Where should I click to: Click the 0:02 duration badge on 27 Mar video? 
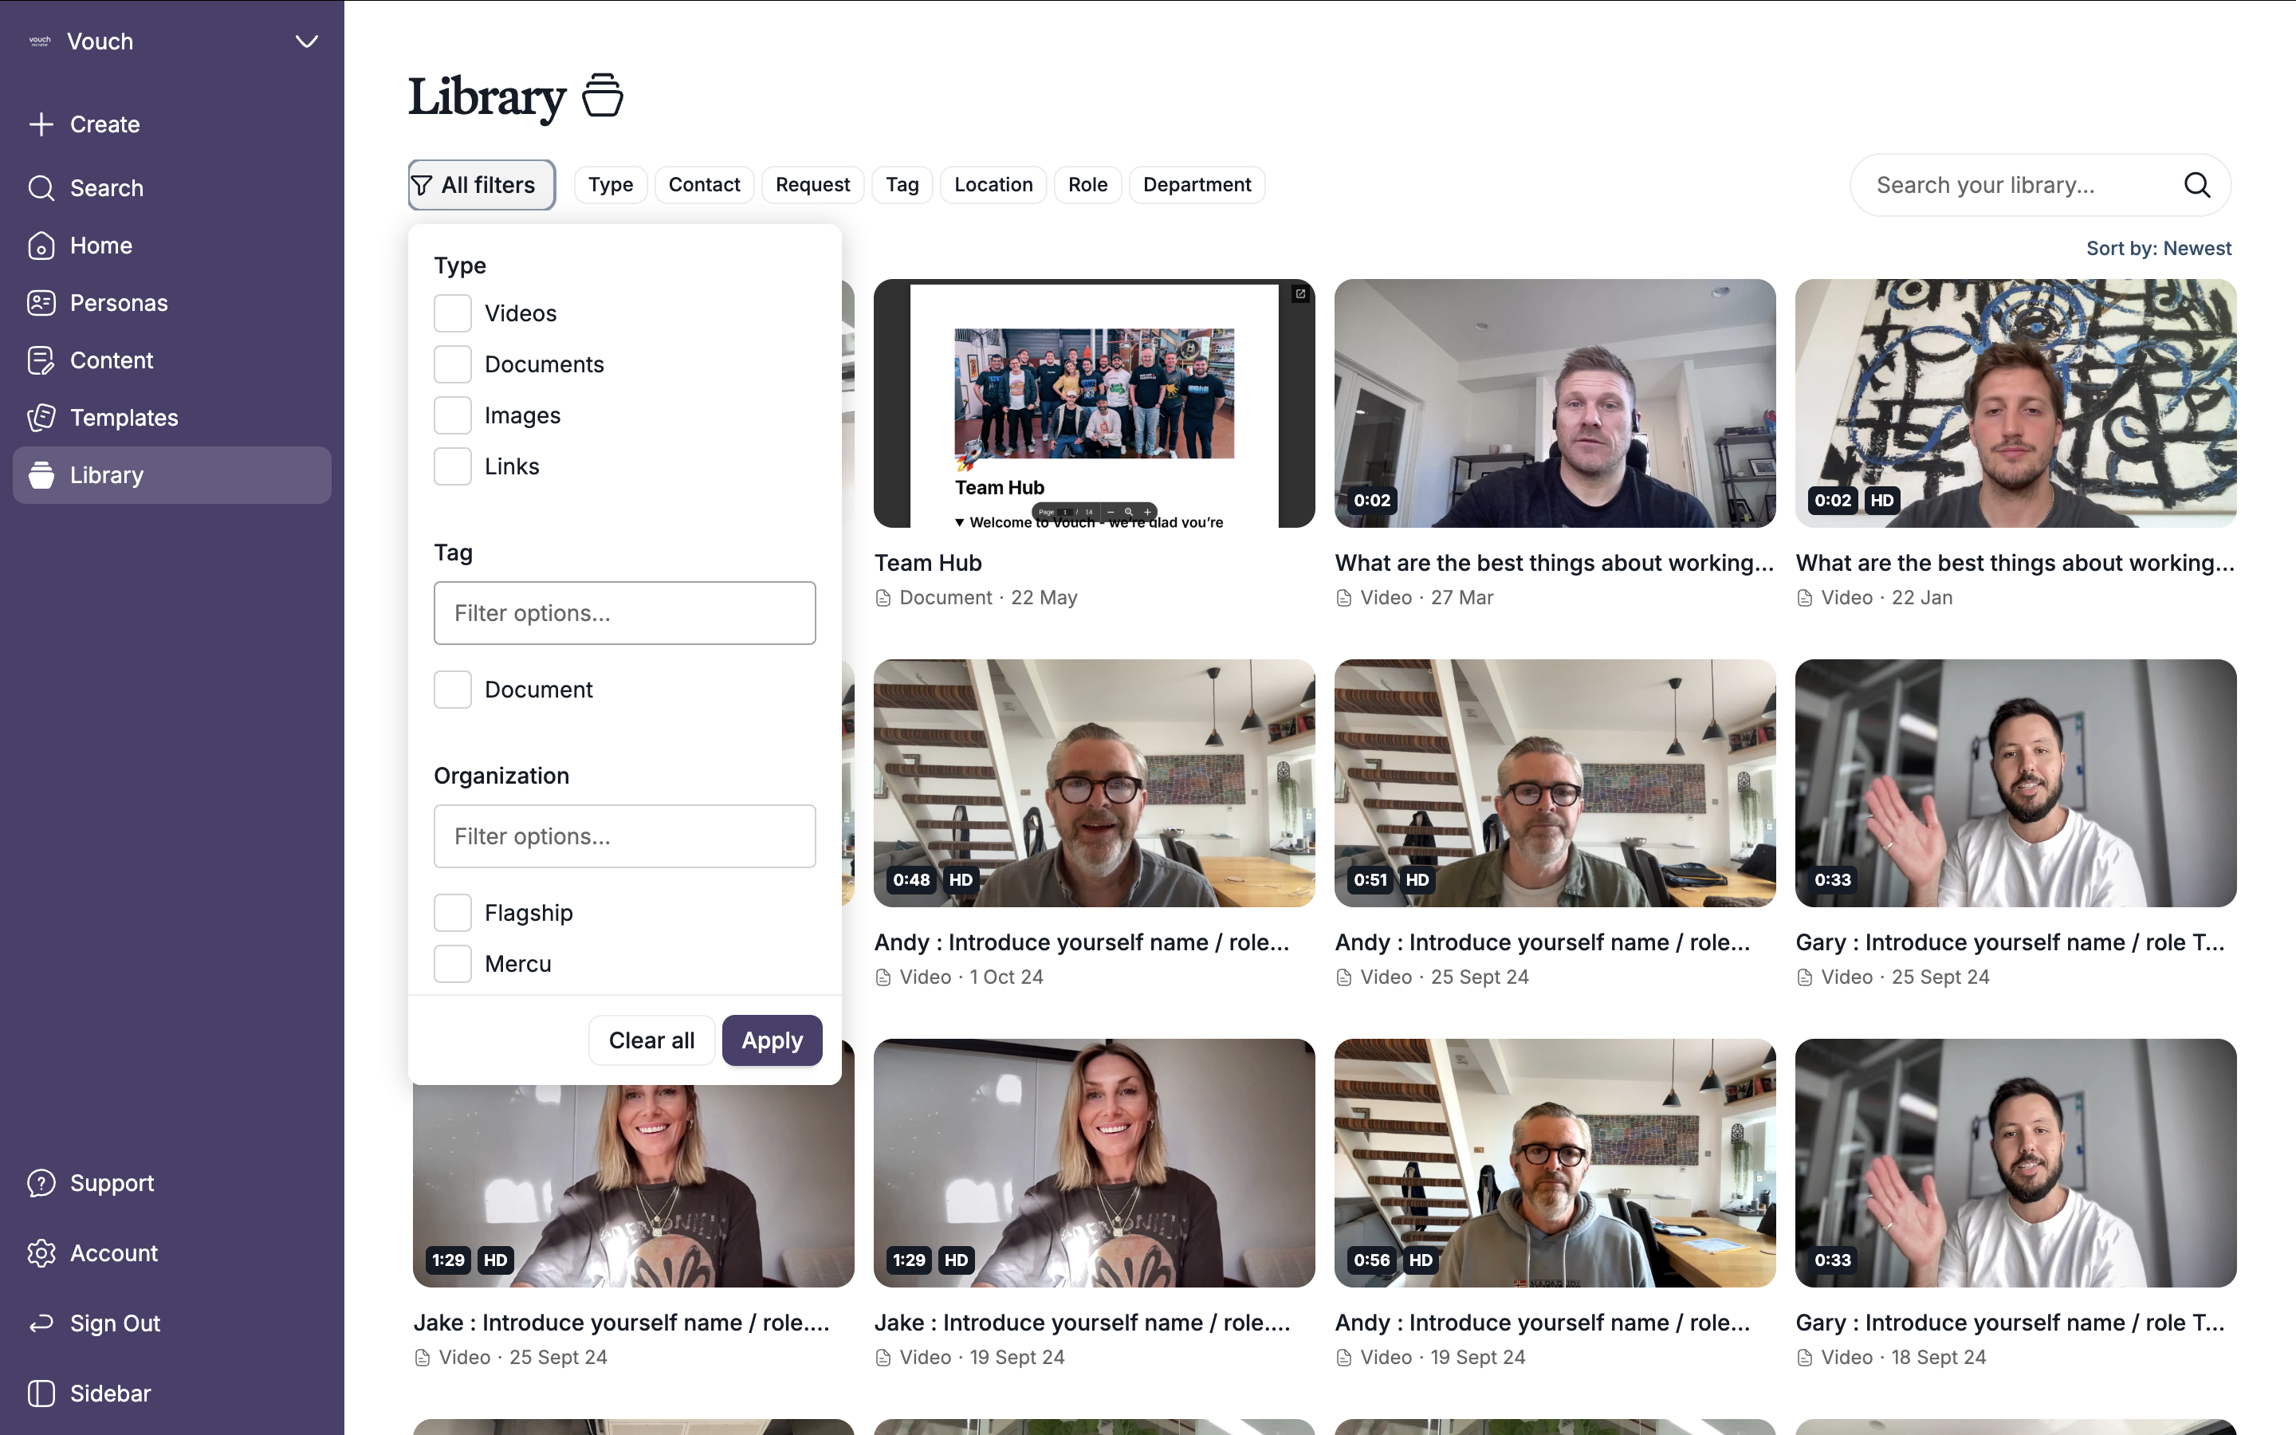1372,500
